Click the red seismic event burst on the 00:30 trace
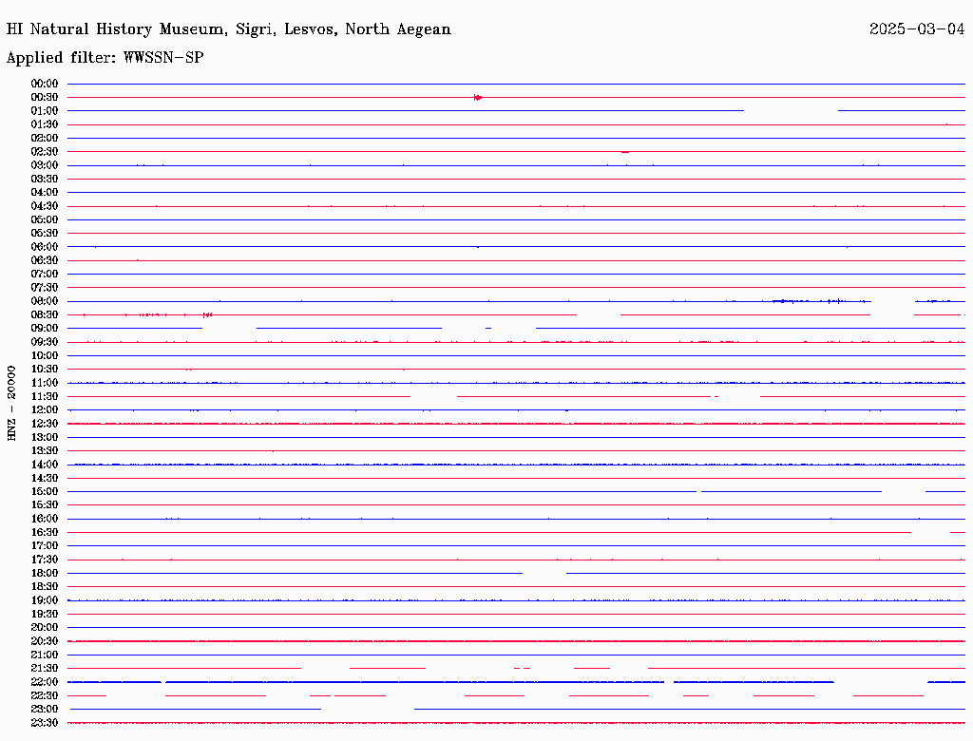This screenshot has width=973, height=741. (x=477, y=98)
